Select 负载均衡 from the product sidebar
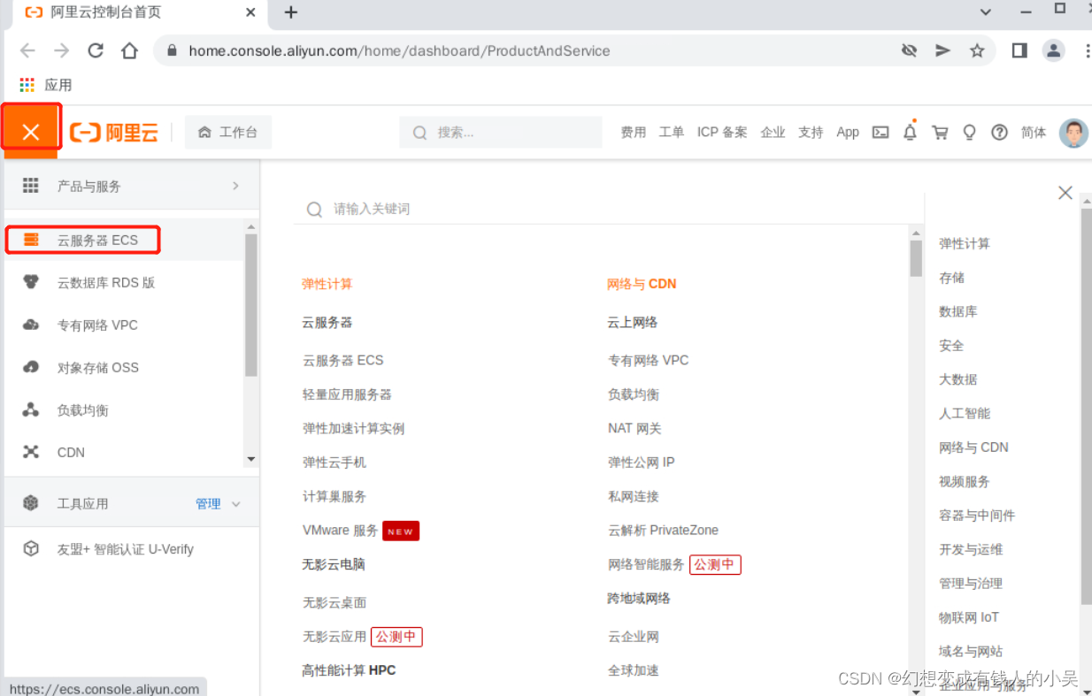Image resolution: width=1092 pixels, height=696 pixels. click(81, 409)
